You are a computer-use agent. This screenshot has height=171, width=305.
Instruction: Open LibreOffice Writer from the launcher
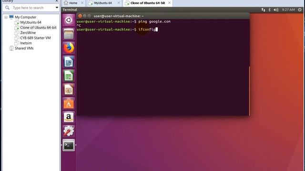click(x=69, y=62)
